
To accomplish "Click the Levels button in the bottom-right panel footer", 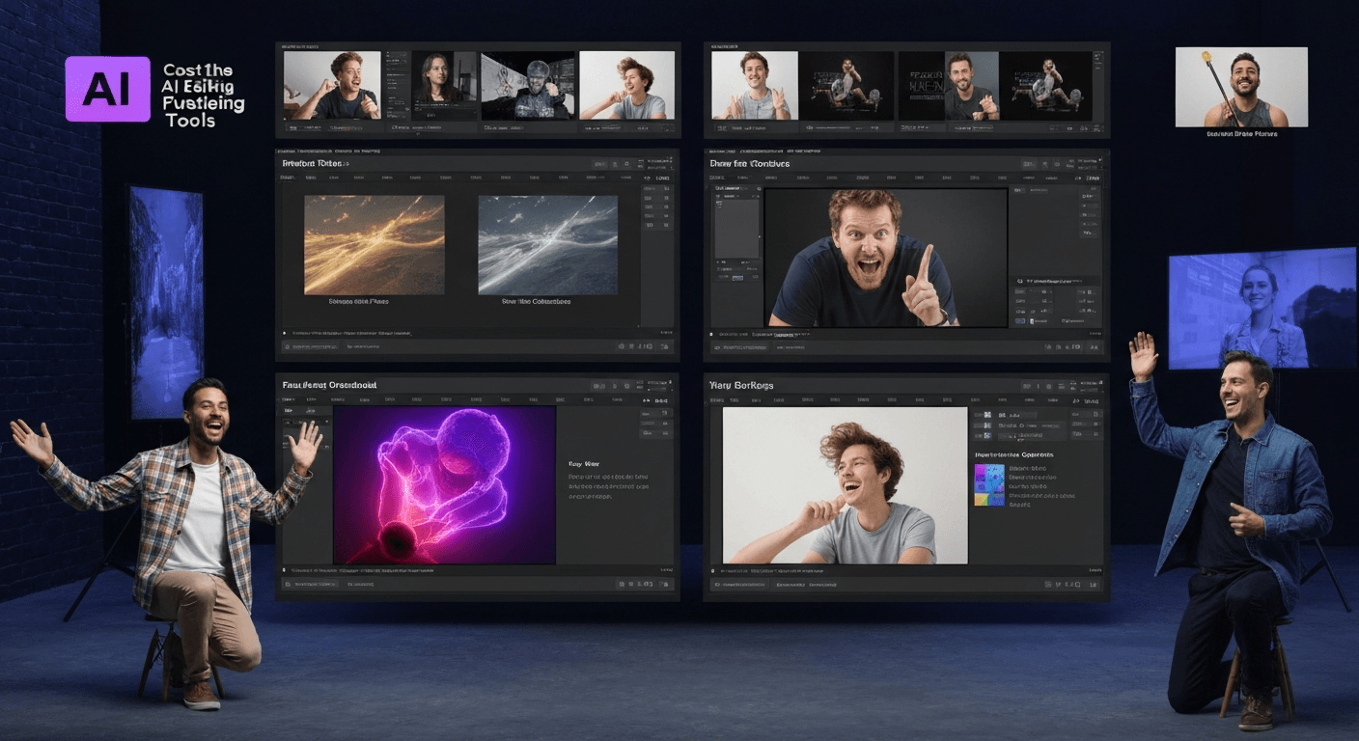I will pyautogui.click(x=1094, y=568).
